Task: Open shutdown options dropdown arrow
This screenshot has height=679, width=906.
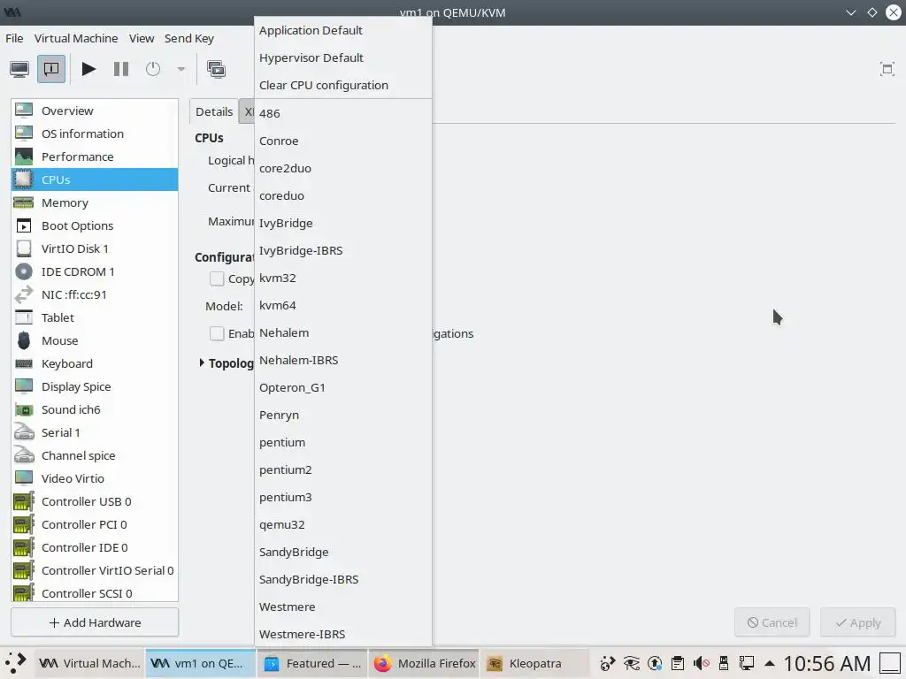Action: pos(180,69)
